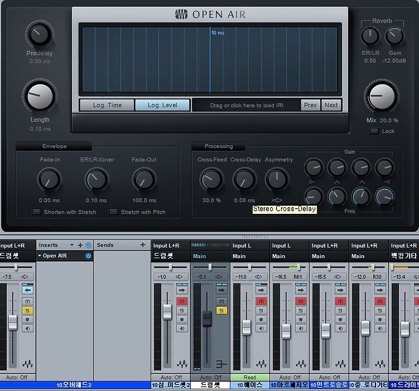The width and height of the screenshot is (419, 391).
Task: Enable the Mix Lock checkbox
Action: [374, 131]
